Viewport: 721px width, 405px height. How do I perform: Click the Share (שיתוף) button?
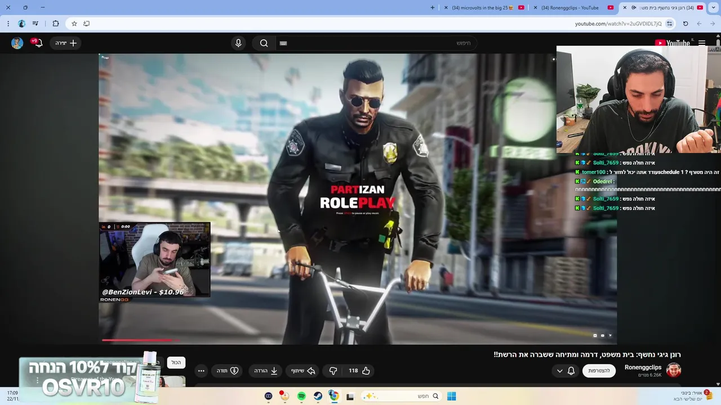[302, 371]
